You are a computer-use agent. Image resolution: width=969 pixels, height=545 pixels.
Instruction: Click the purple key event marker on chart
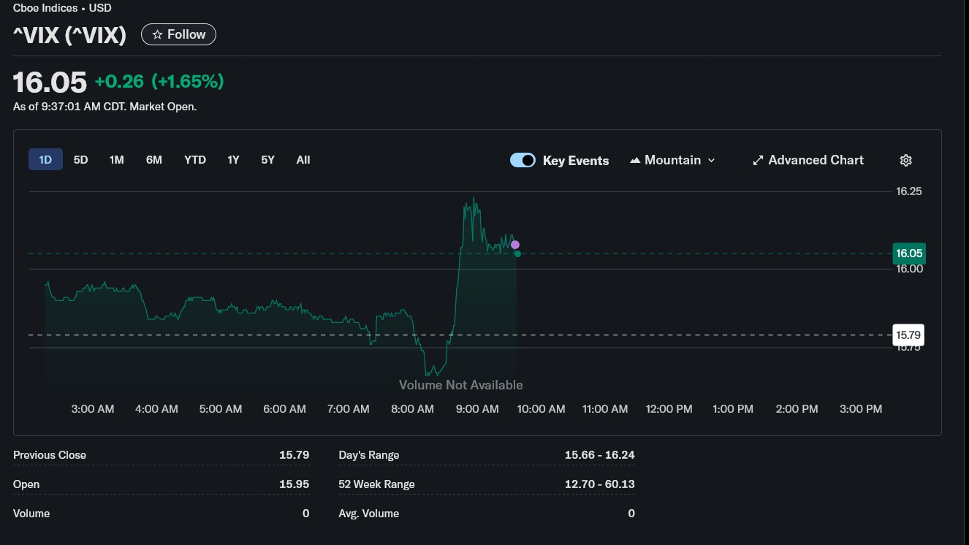point(515,245)
